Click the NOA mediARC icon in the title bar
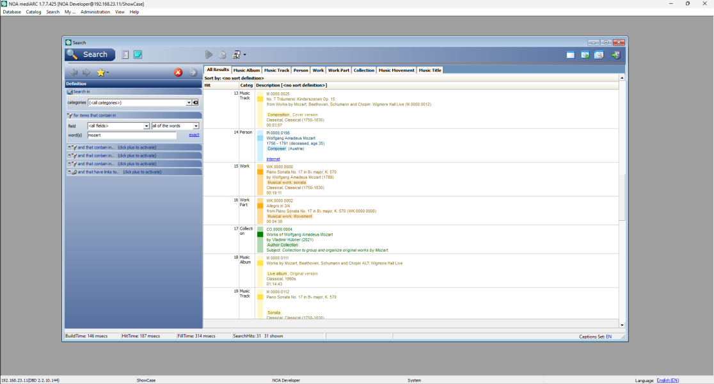 (x=4, y=4)
